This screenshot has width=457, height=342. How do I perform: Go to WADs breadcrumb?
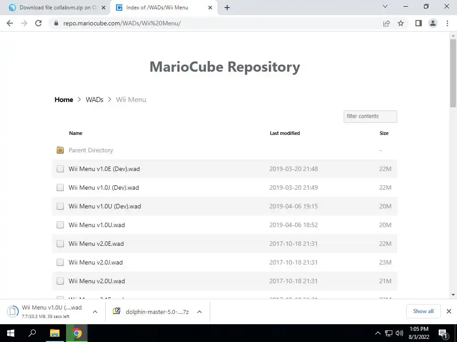95,99
